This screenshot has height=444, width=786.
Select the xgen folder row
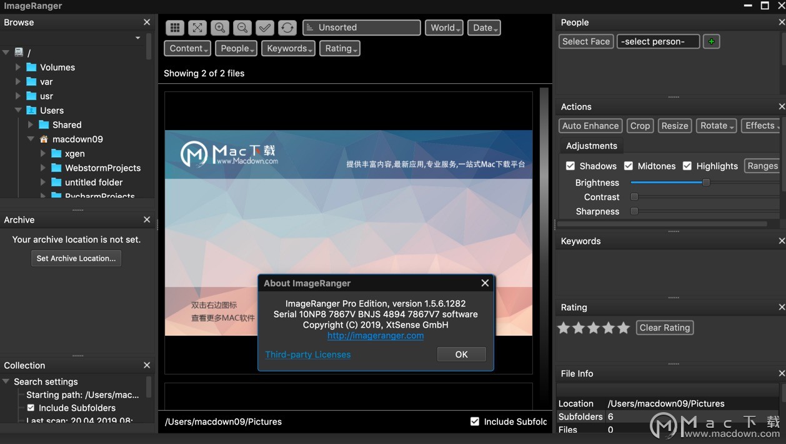[x=75, y=153]
